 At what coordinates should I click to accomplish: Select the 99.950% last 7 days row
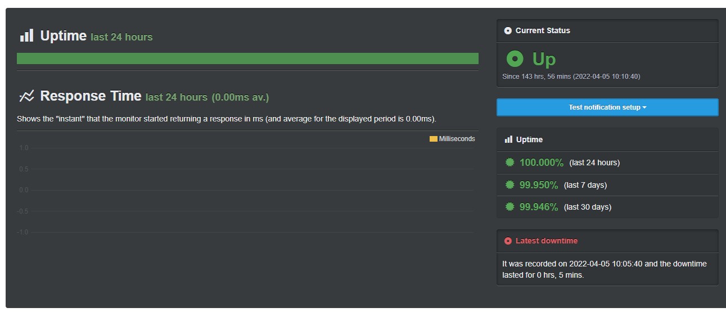607,185
